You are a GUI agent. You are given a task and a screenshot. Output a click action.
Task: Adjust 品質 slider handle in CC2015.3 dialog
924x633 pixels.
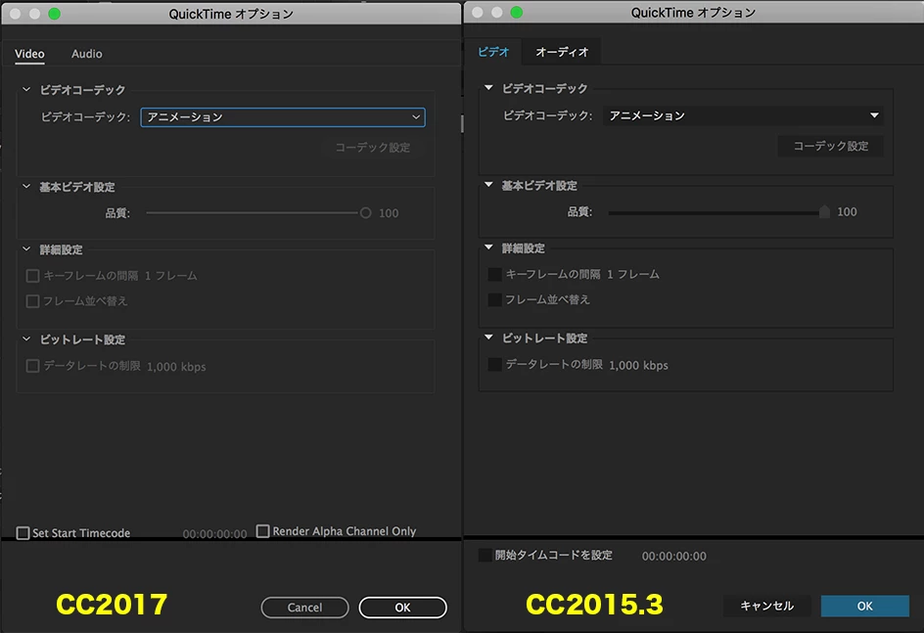click(824, 211)
